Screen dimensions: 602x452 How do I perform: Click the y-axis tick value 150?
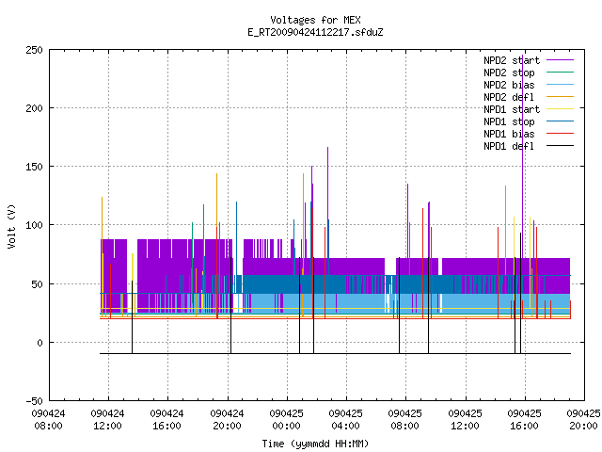point(34,167)
